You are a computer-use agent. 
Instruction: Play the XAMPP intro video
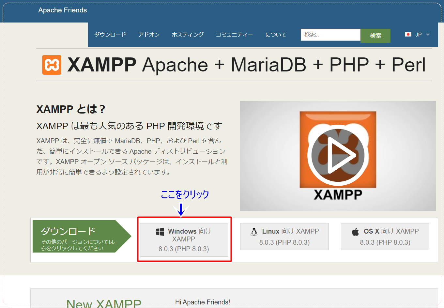(338, 155)
